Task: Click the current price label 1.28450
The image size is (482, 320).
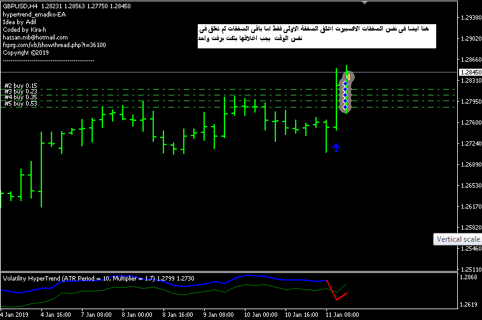Action: 469,73
